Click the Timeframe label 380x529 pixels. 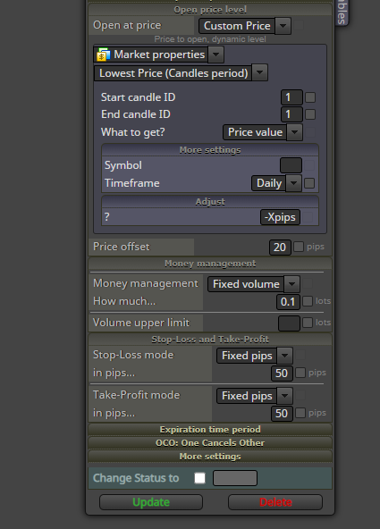point(132,183)
